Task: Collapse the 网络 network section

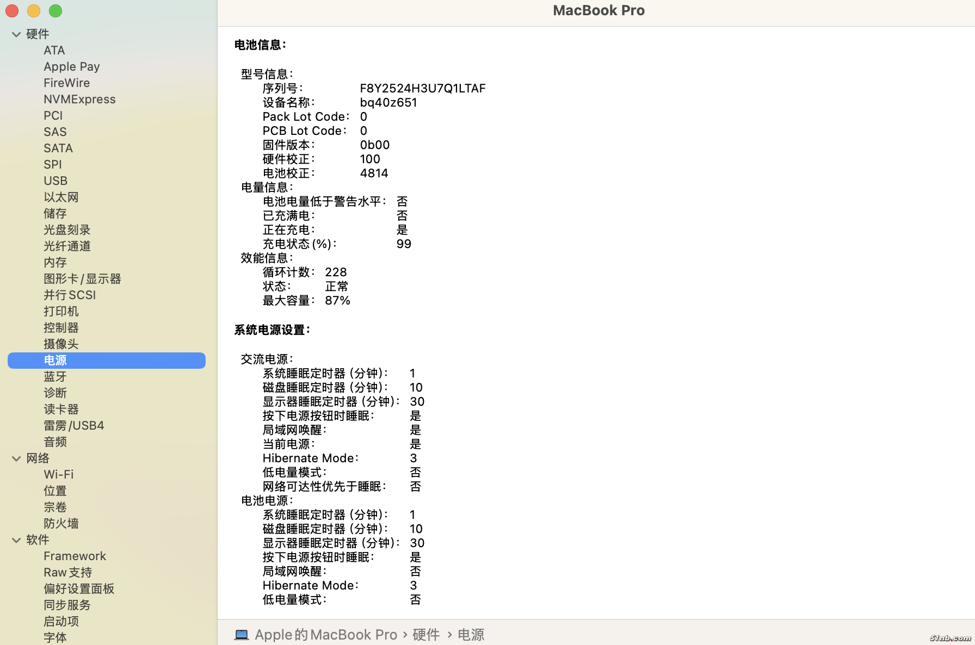Action: 16,458
